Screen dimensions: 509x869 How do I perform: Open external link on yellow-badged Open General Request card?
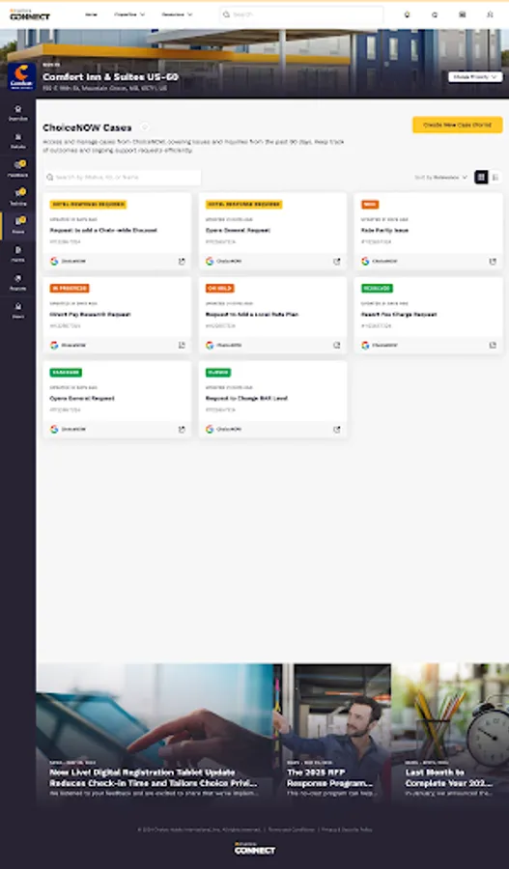pos(336,262)
